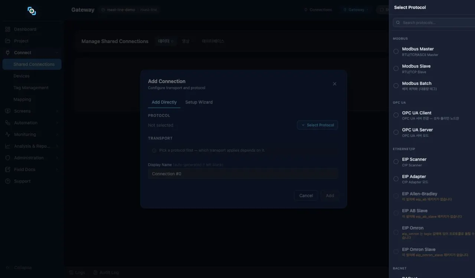The image size is (475, 278).
Task: Close the Add Connection dialog
Action: (334, 84)
